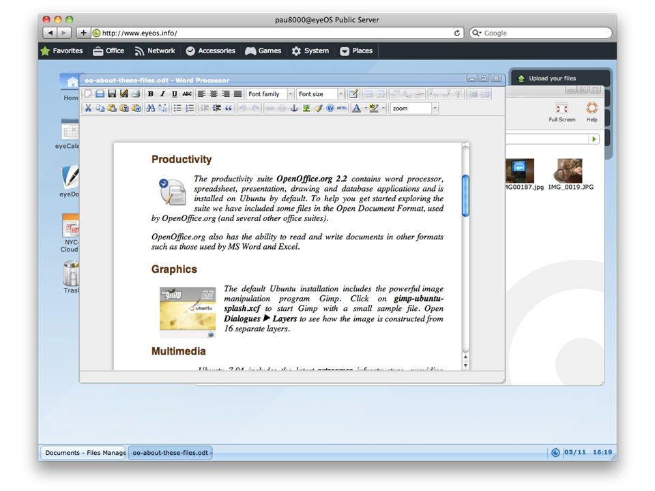Viewport: 655px width, 491px height.
Task: Open Find with the binoculars icon
Action: pos(151,108)
